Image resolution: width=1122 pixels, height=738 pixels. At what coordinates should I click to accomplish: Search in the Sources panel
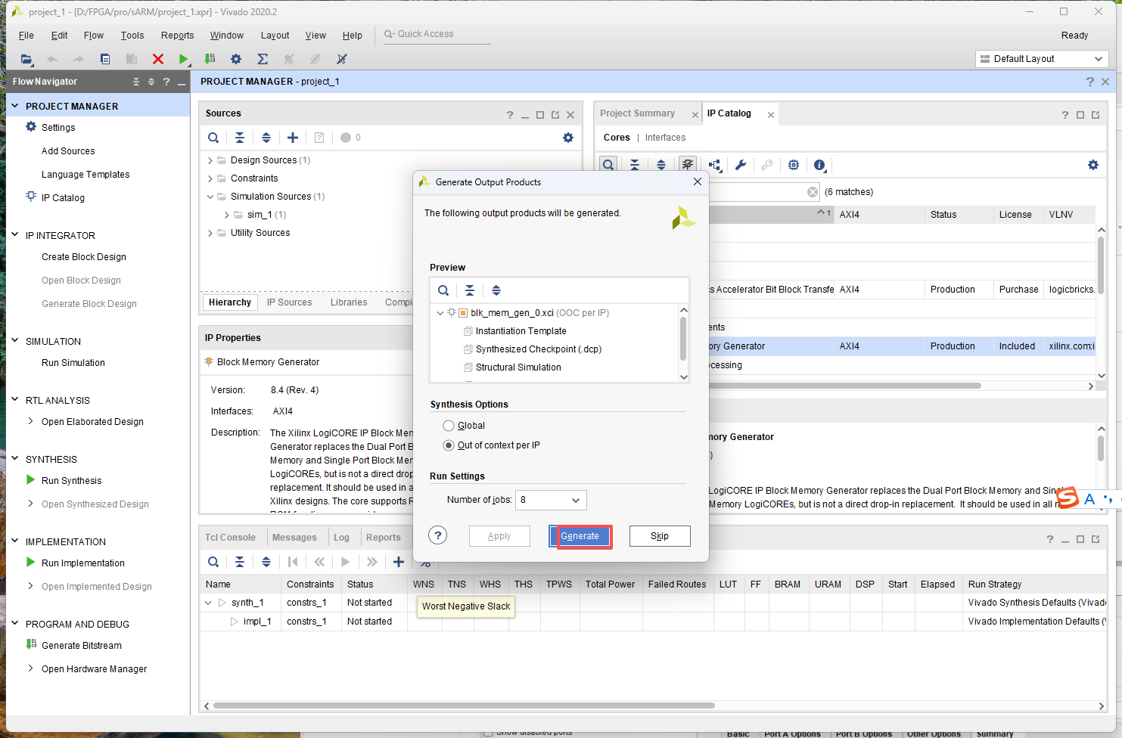click(213, 138)
